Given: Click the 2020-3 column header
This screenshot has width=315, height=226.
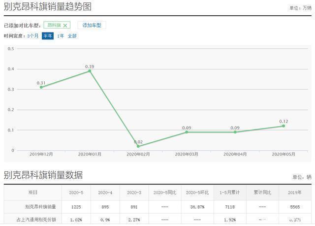Looking at the screenshot, I should (x=134, y=193).
